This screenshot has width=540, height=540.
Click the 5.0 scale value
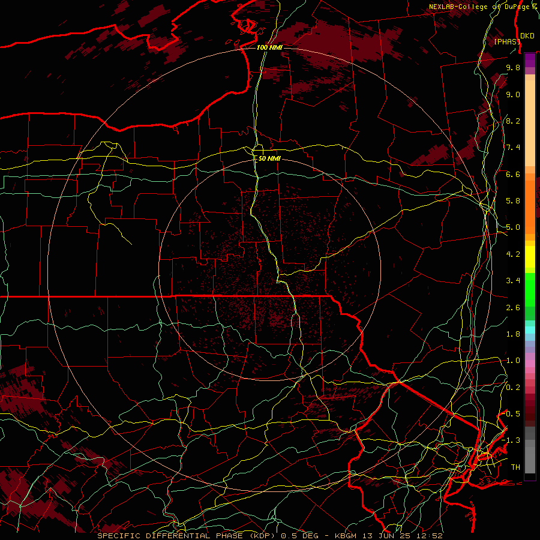(513, 227)
